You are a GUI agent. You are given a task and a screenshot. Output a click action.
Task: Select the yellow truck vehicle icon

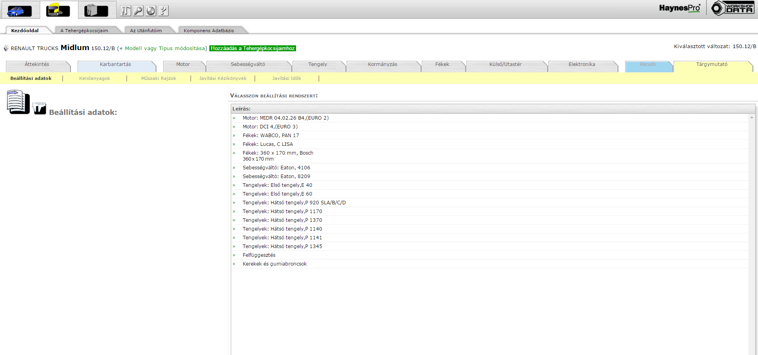pos(58,10)
